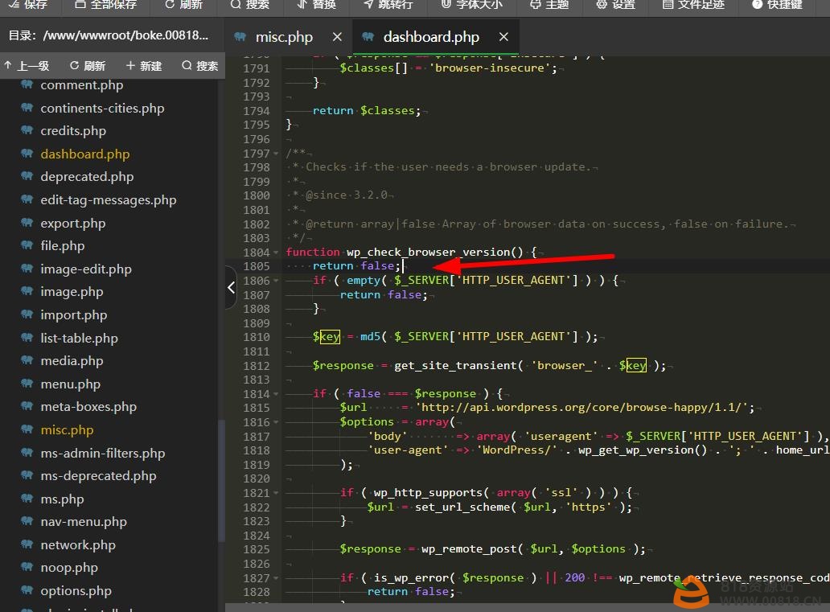Switch to the misc.php editor tab

pyautogui.click(x=284, y=37)
